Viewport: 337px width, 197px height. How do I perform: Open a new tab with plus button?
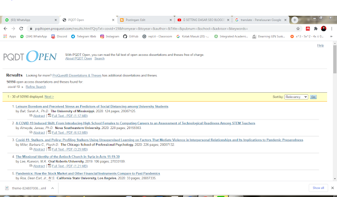point(295,20)
